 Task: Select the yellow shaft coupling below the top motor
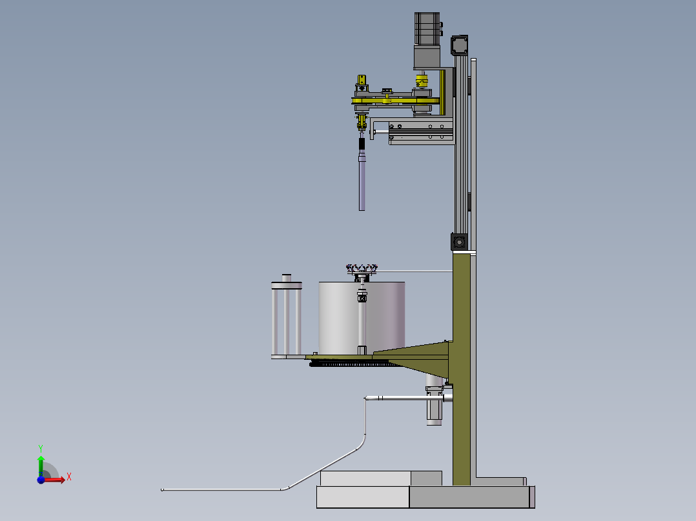click(422, 81)
